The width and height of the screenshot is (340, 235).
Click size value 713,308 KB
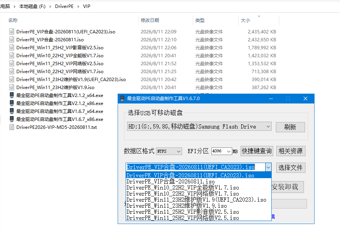[x=264, y=72]
